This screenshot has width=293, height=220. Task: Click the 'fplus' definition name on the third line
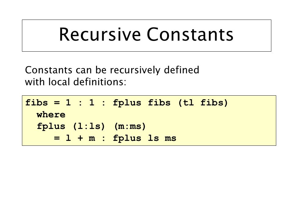point(51,127)
